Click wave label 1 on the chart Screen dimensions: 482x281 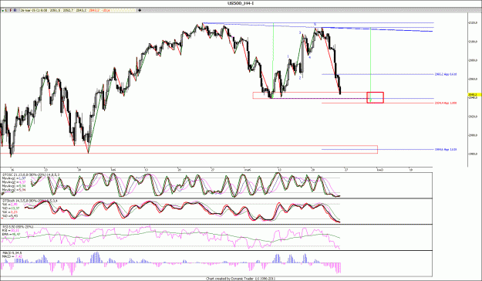(288, 56)
